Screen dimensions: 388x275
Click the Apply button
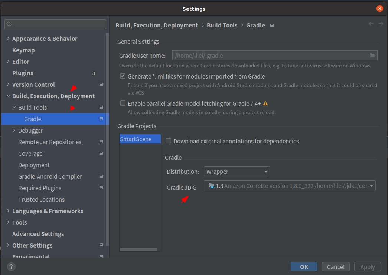tap(368, 267)
